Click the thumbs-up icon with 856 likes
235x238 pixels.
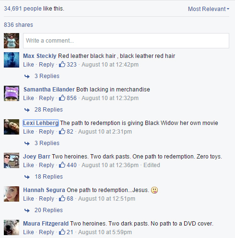pyautogui.click(x=62, y=98)
